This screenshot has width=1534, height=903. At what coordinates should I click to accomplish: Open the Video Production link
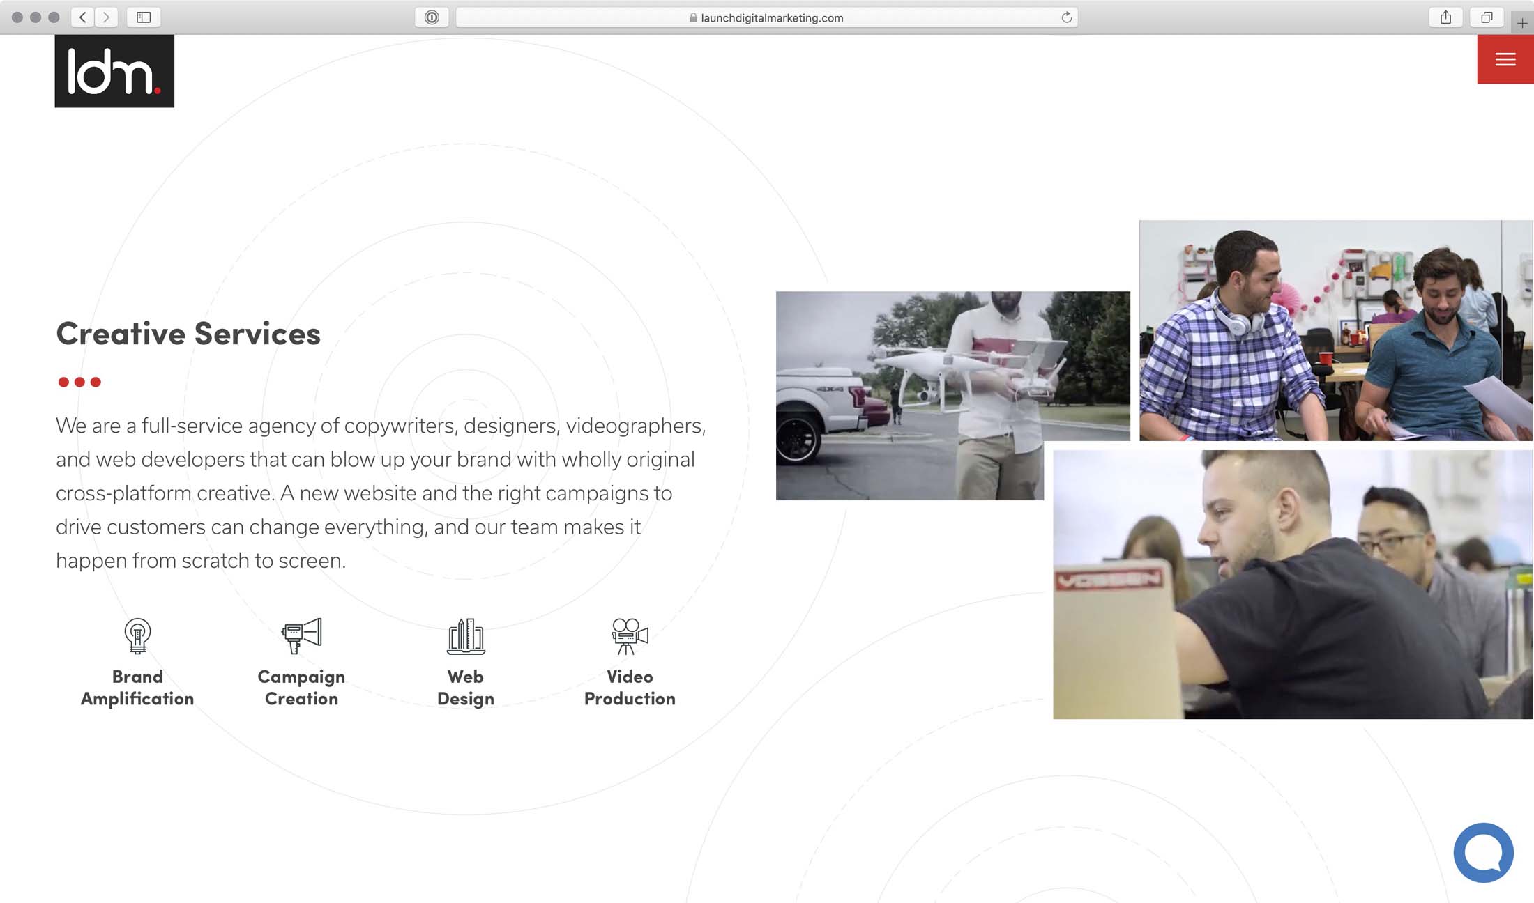coord(630,687)
